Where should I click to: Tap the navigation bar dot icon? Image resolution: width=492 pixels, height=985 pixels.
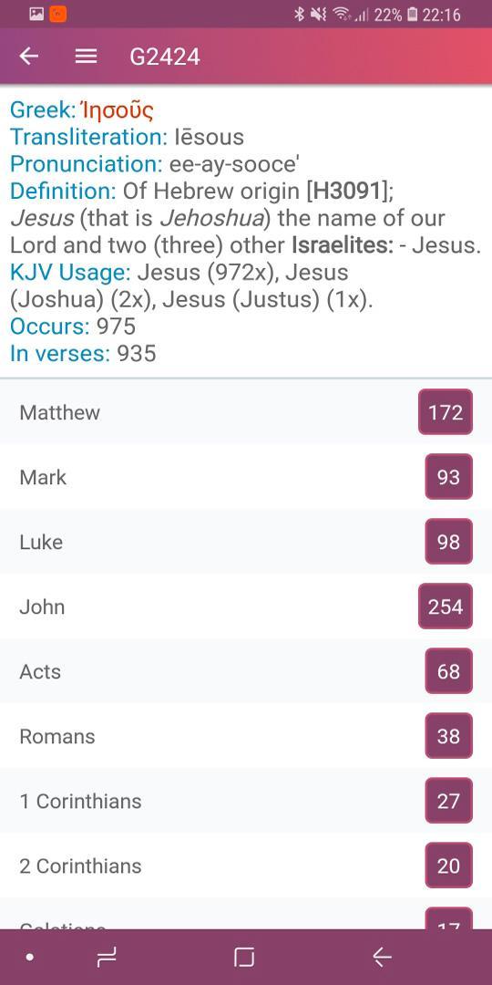coord(29,958)
